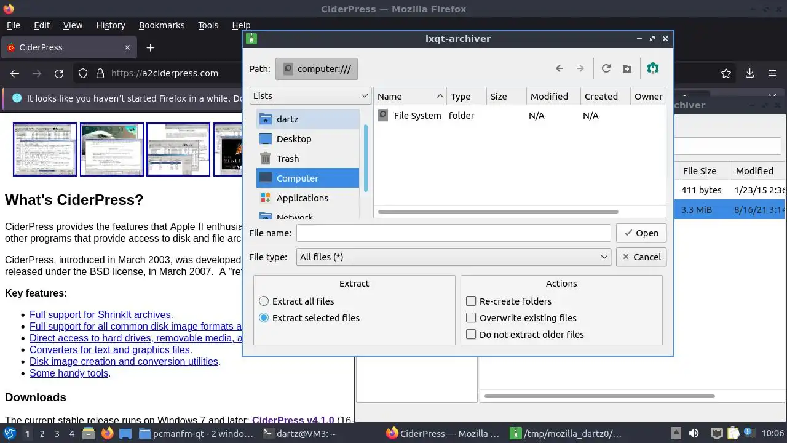Open the File menu in Firefox

tap(13, 25)
